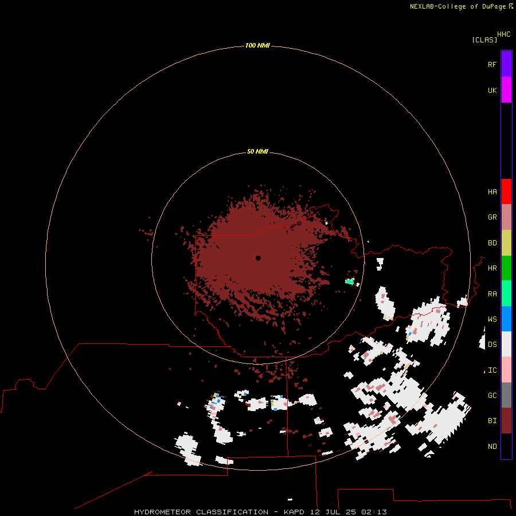
Task: Click the RF purple legend swatch
Action: coord(506,64)
